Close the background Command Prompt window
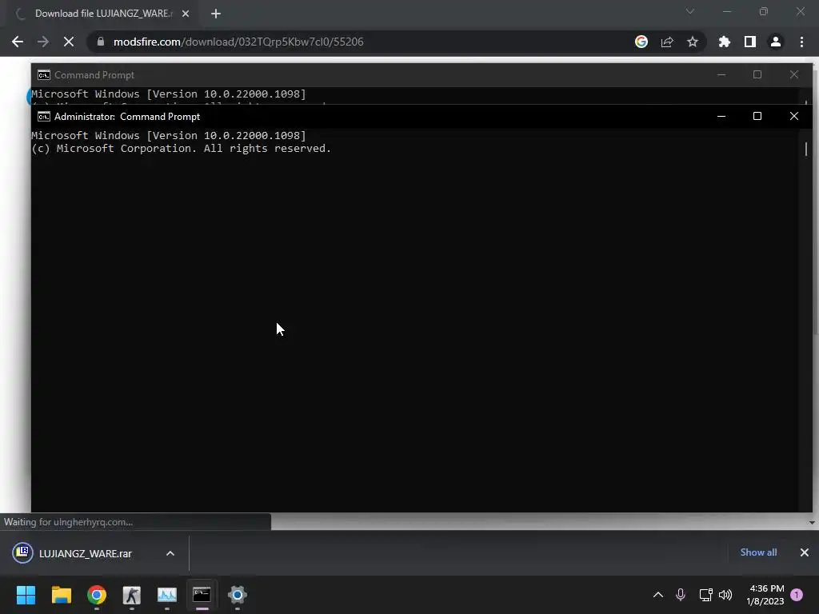The width and height of the screenshot is (819, 614). (794, 74)
